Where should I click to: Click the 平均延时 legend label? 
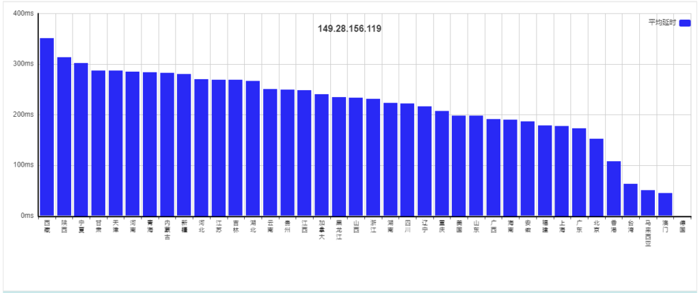pos(662,22)
